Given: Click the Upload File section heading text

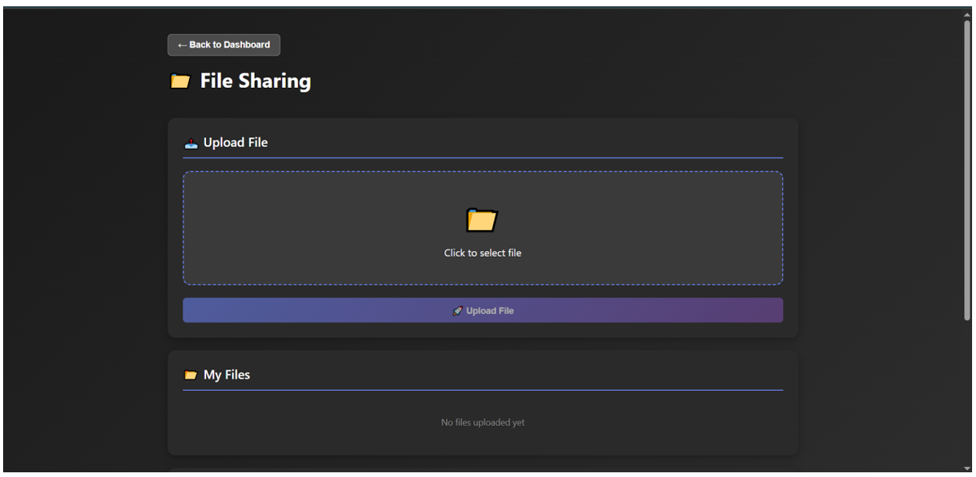Looking at the screenshot, I should tap(235, 142).
